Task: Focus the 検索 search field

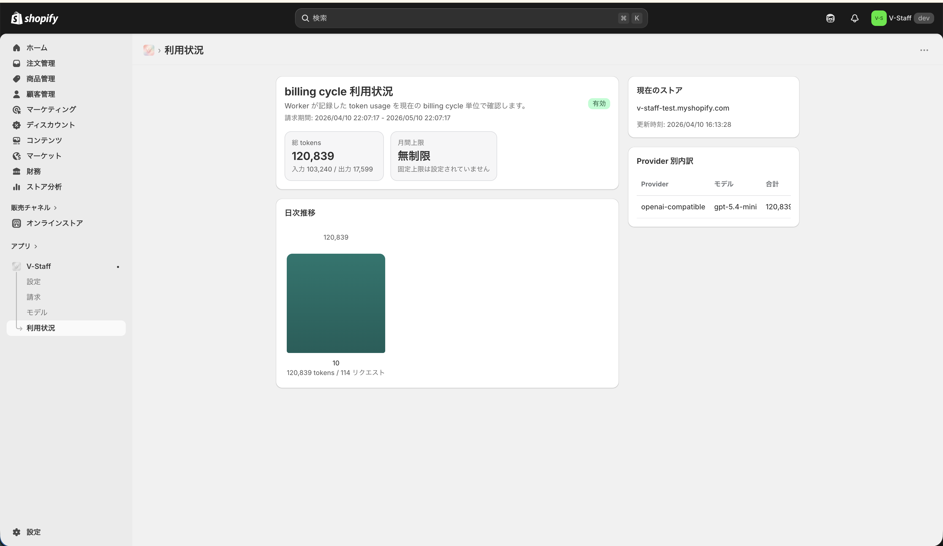Action: (x=471, y=18)
